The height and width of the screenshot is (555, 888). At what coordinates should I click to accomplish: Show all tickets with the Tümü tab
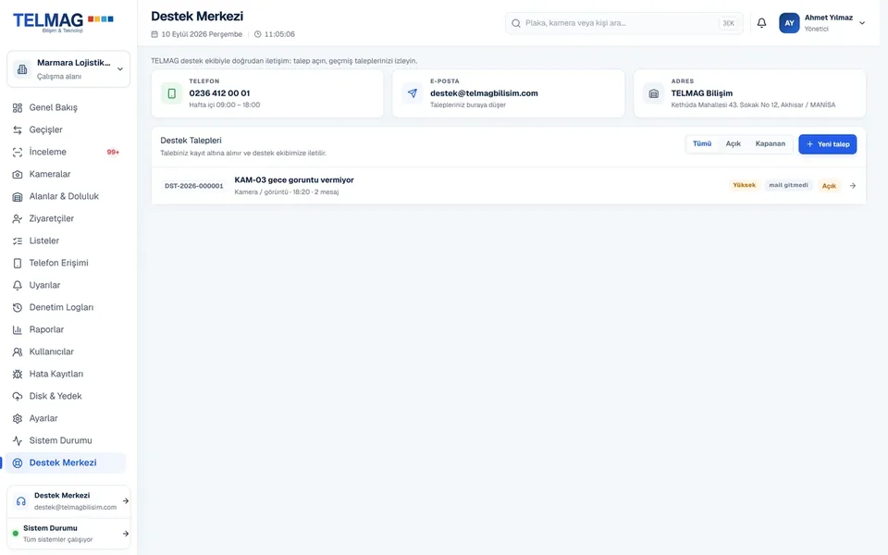tap(702, 144)
